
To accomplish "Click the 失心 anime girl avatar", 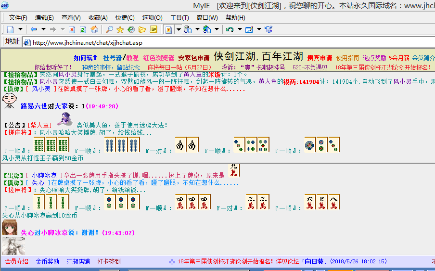I will (10, 228).
